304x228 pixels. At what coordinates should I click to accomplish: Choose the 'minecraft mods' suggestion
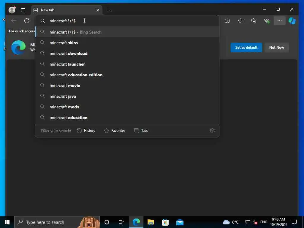pos(127,107)
